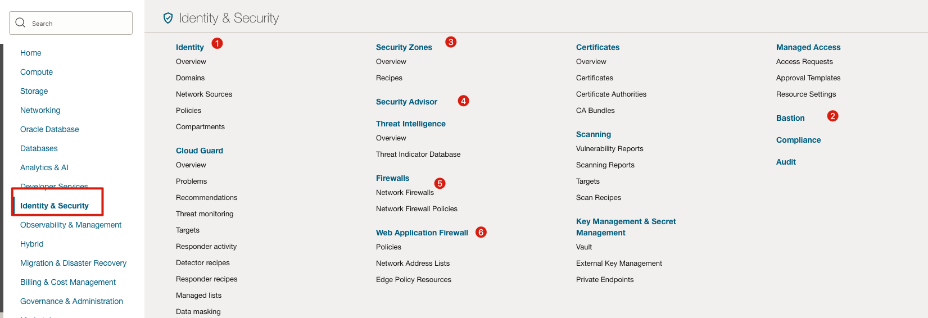This screenshot has height=318, width=928.
Task: Click the red number 1 badge
Action: [x=218, y=43]
